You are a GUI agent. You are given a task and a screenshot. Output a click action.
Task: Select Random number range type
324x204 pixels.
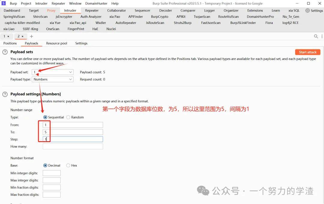68,117
